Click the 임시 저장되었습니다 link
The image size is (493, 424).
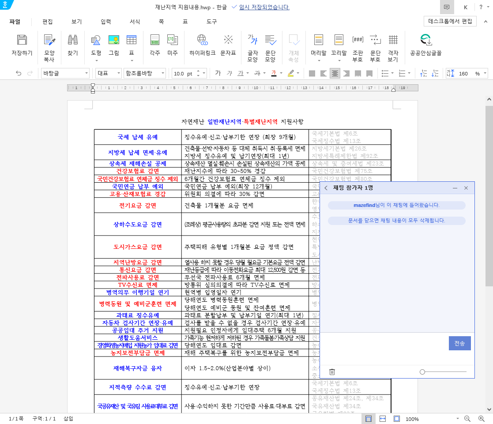coord(264,7)
